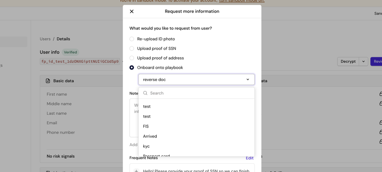This screenshot has width=382, height=172.
Task: Close the Request more information dialog
Action: coord(132,12)
